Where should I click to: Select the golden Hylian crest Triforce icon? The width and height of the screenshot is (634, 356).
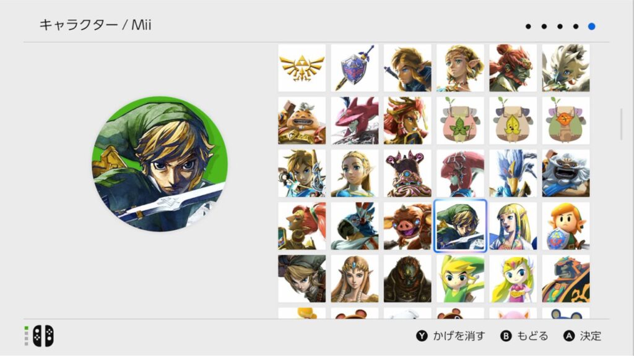pyautogui.click(x=302, y=68)
